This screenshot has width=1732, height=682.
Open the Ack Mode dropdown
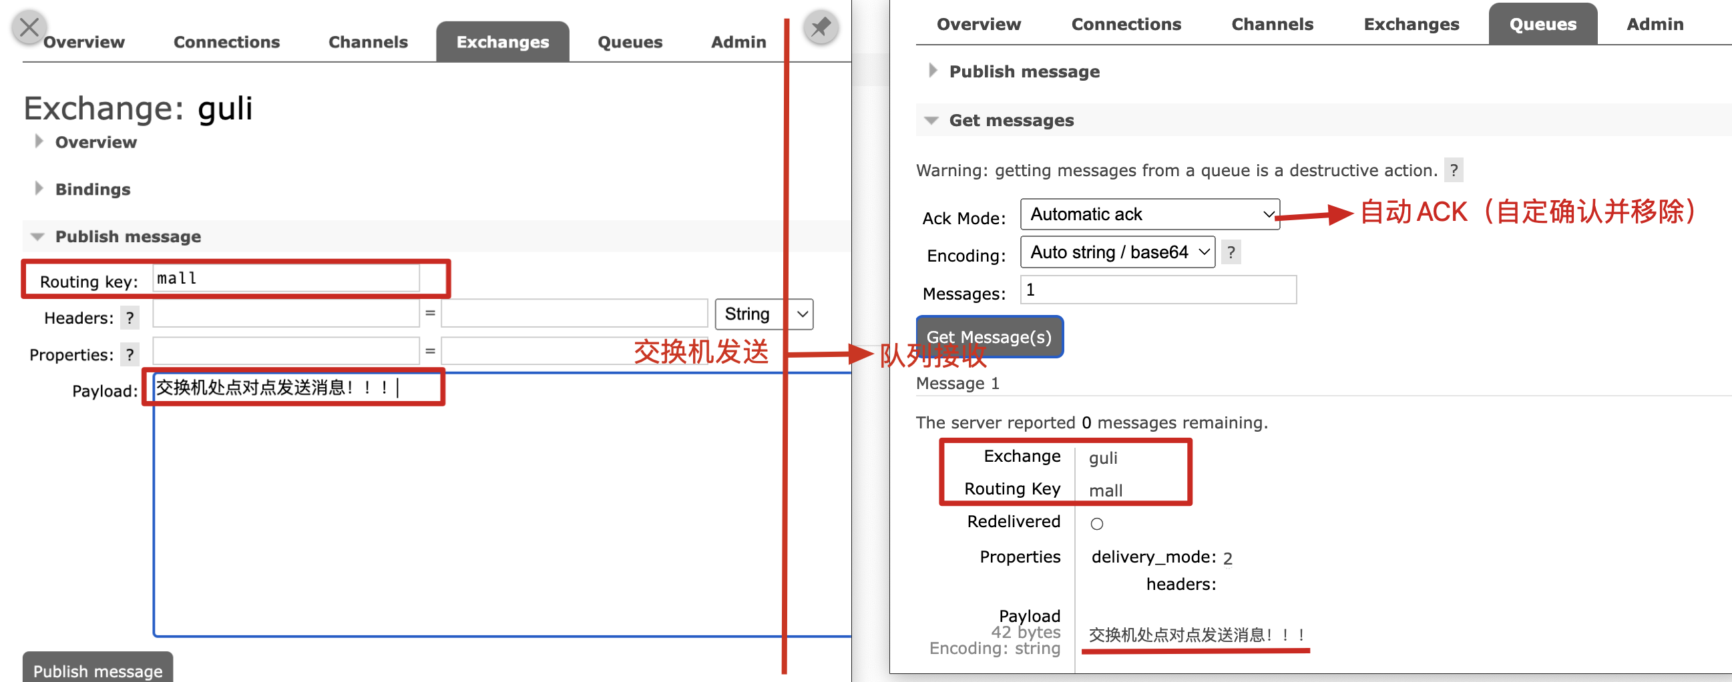(1149, 214)
